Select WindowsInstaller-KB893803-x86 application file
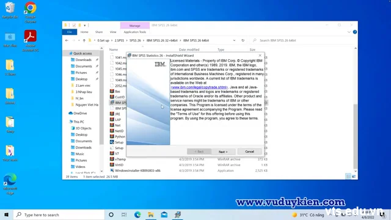The height and width of the screenshot is (220, 391). click(137, 170)
